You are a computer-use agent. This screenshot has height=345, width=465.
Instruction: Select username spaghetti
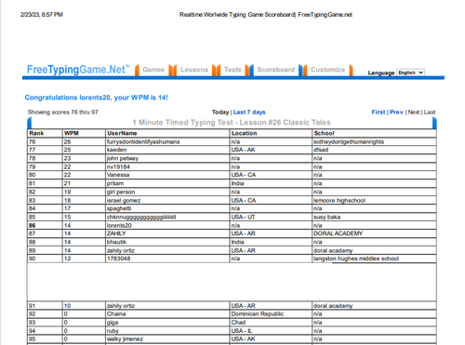(x=119, y=208)
